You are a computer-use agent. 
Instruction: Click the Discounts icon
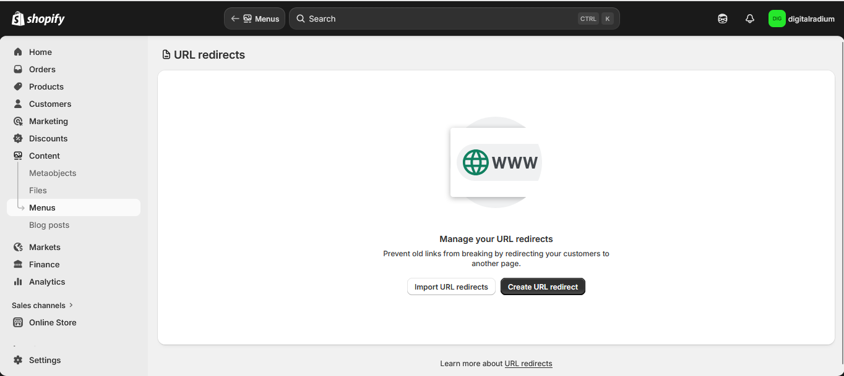[18, 138]
